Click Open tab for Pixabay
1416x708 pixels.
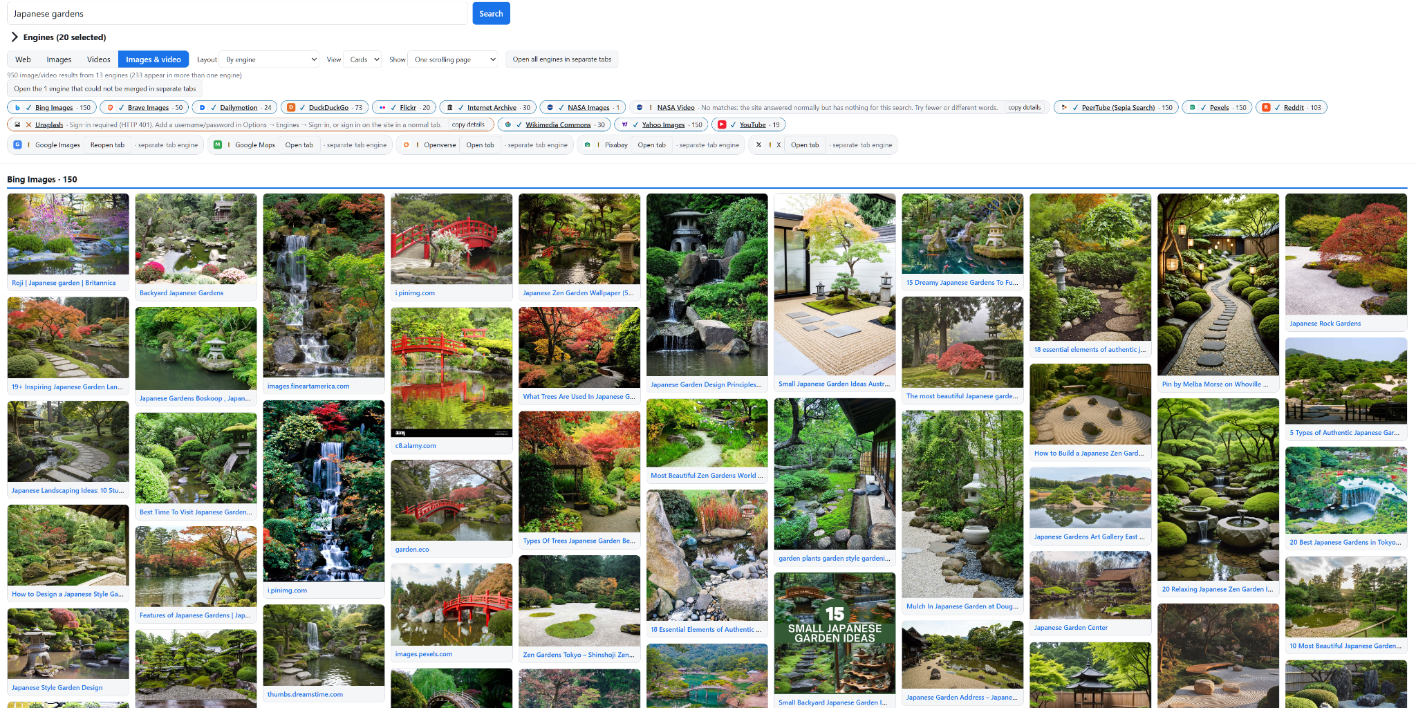(x=652, y=145)
